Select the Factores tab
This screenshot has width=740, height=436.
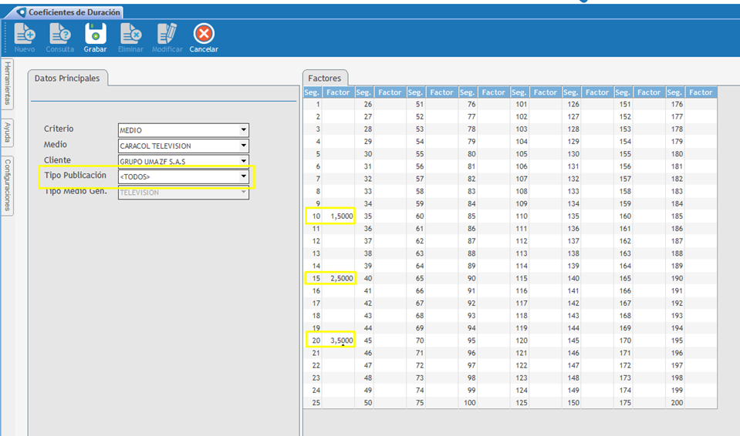[325, 79]
